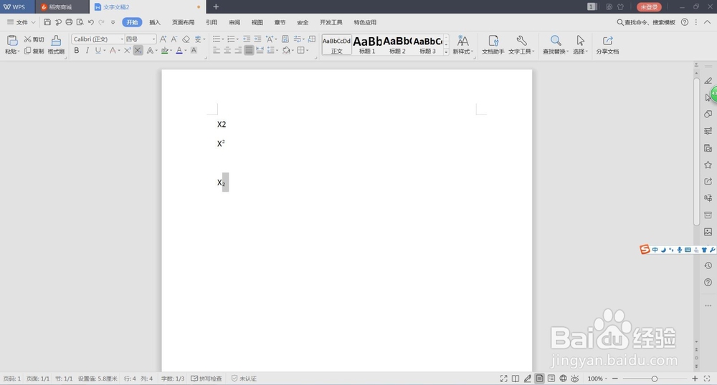The height and width of the screenshot is (385, 717).
Task: Click the Save icon in quick access toolbar
Action: click(47, 22)
